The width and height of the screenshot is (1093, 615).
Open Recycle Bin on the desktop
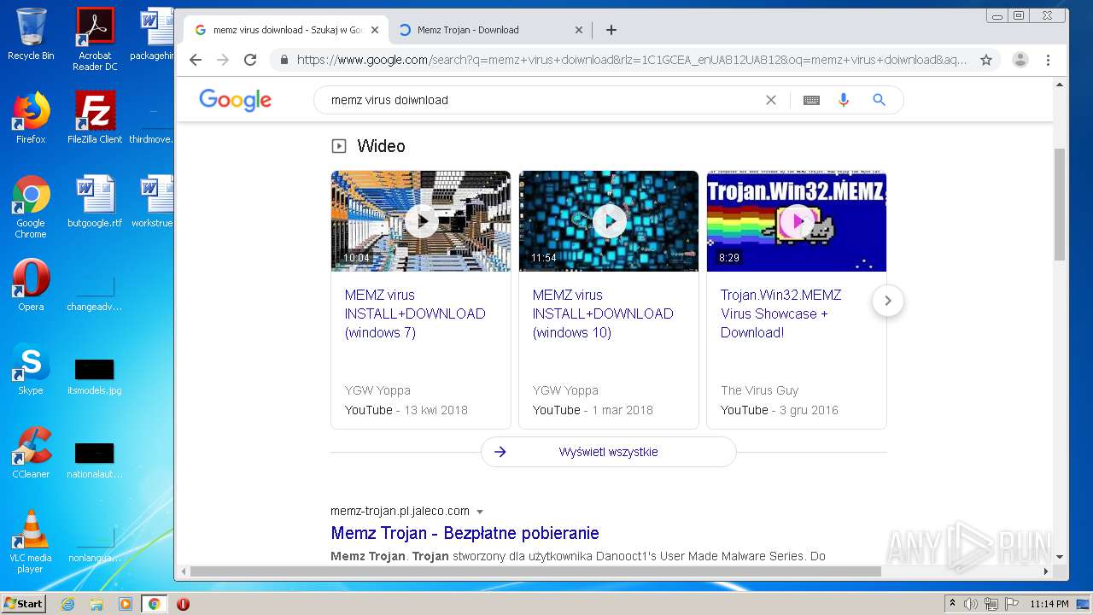point(31,34)
